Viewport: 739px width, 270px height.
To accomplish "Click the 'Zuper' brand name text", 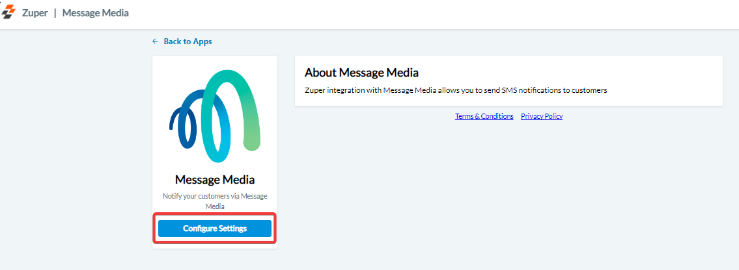I will coord(35,13).
